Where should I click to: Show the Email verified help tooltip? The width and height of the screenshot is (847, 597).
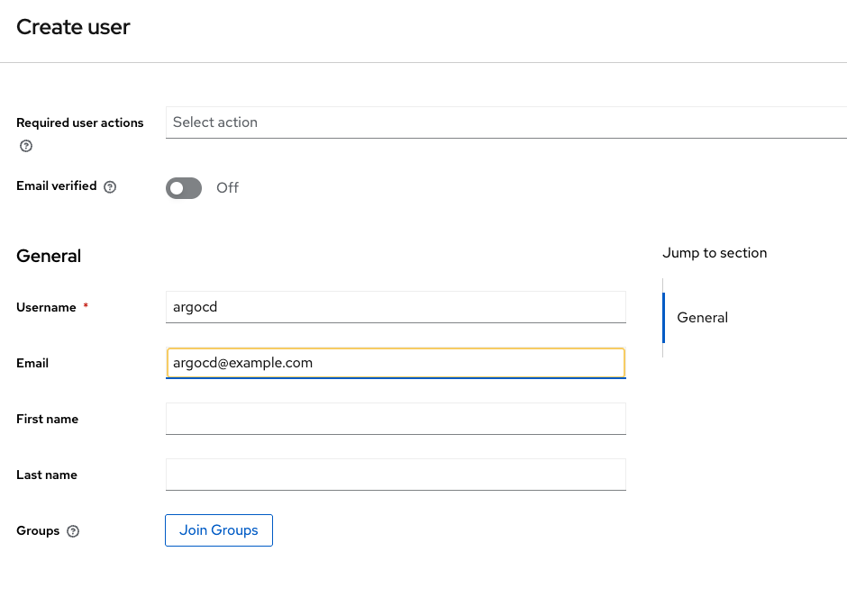click(110, 186)
